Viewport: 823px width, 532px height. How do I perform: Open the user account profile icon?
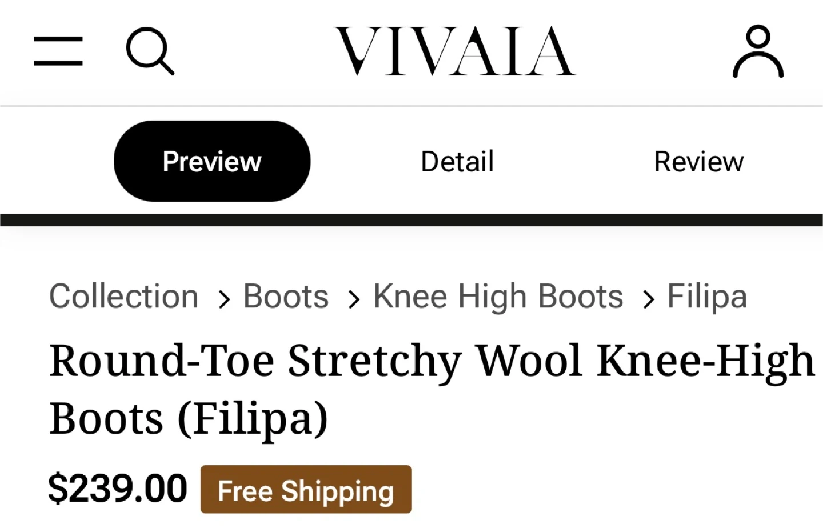pos(758,51)
